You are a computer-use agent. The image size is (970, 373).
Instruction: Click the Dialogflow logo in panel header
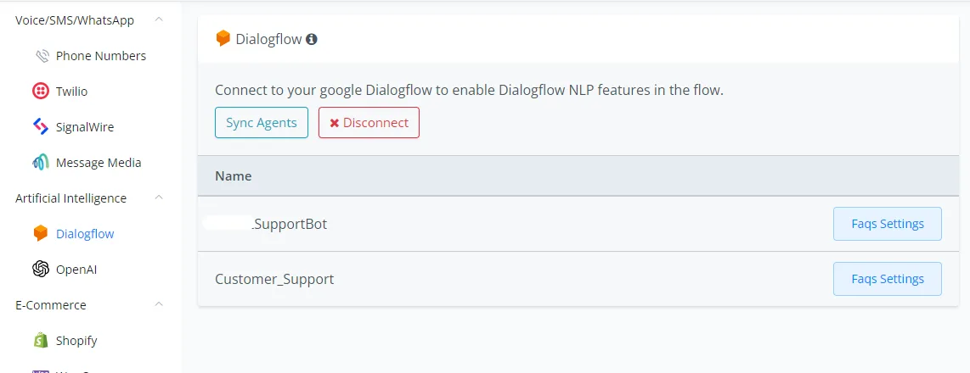point(223,39)
